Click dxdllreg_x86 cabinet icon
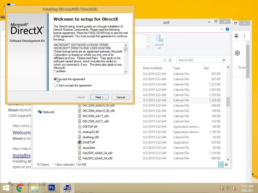The image size is (258, 193). pyautogui.click(x=79, y=137)
